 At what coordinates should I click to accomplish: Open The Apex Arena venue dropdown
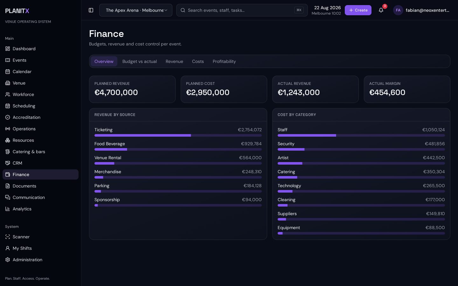point(136,10)
